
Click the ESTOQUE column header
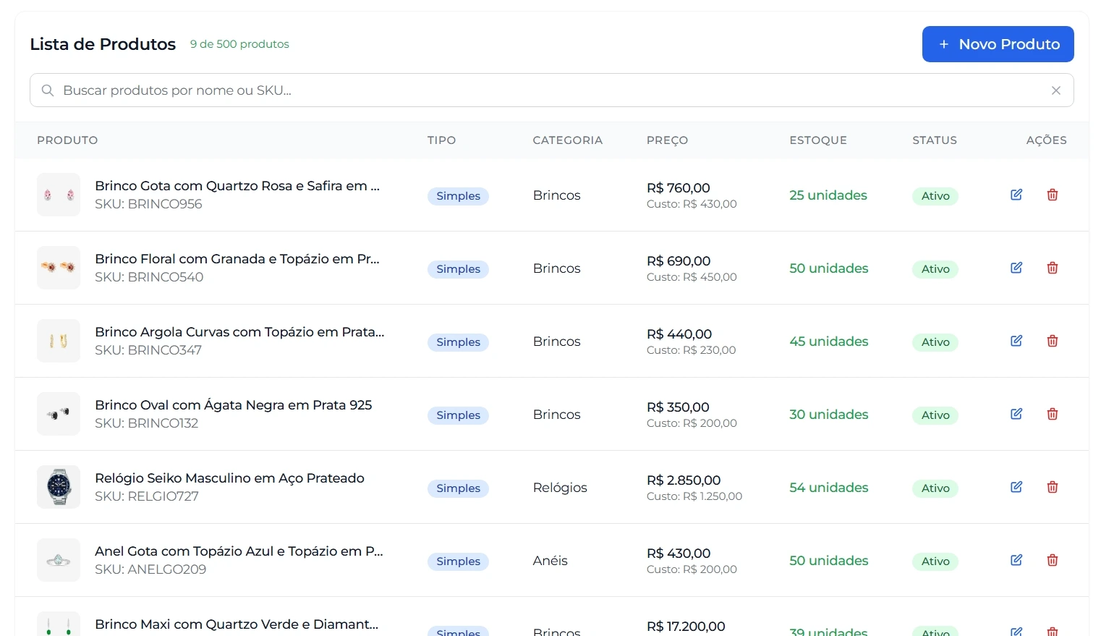[x=817, y=140]
